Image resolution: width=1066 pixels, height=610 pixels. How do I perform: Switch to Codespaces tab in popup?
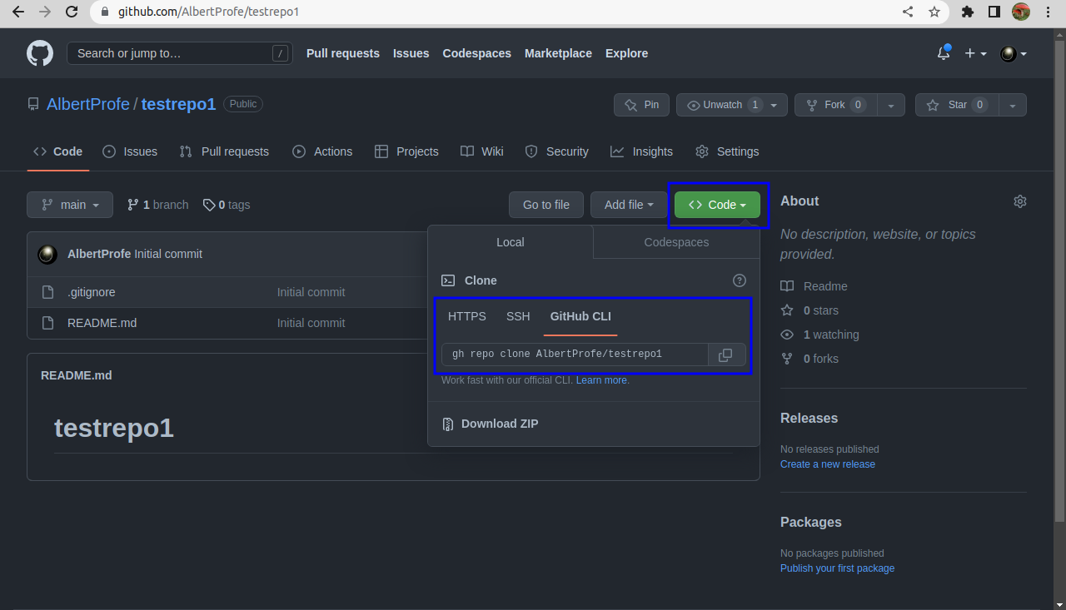676,242
